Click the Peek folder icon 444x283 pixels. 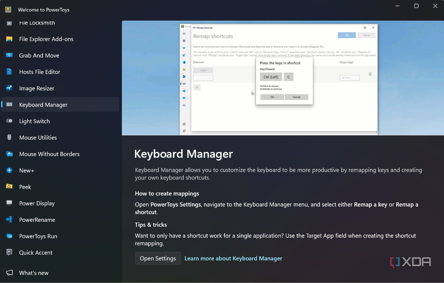point(9,186)
